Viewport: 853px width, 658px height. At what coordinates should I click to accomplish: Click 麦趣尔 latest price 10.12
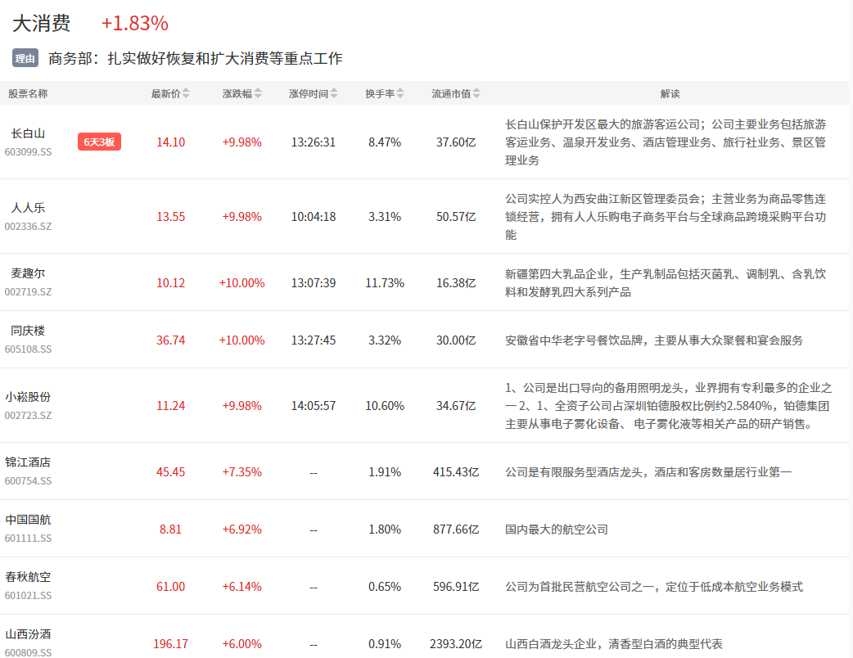coord(171,283)
